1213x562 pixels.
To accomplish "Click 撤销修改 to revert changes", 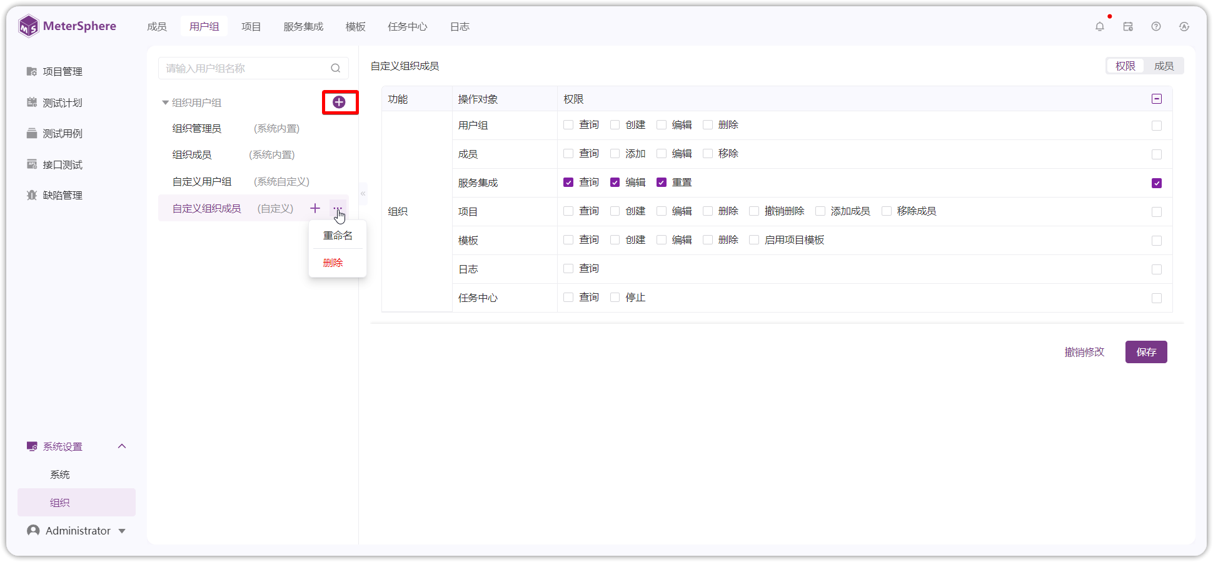I will (1084, 353).
